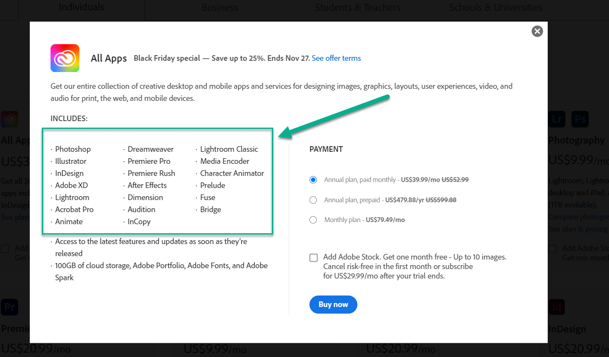Enable the Add Adobe Stock checkbox

click(313, 258)
